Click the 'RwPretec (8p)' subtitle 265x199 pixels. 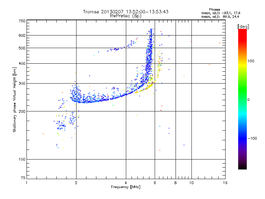coord(126,16)
